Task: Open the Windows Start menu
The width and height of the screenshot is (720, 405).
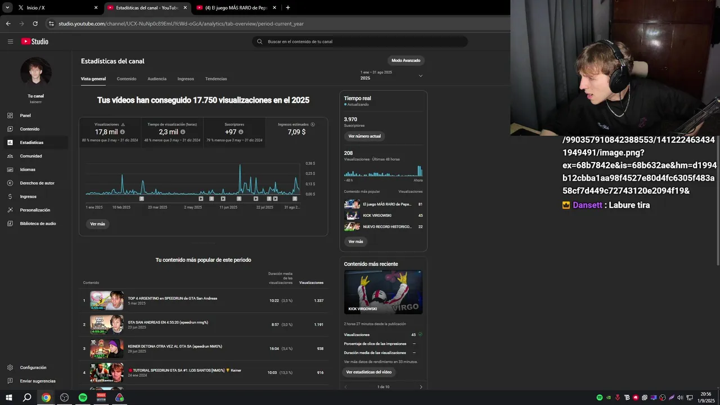Action: click(x=9, y=398)
